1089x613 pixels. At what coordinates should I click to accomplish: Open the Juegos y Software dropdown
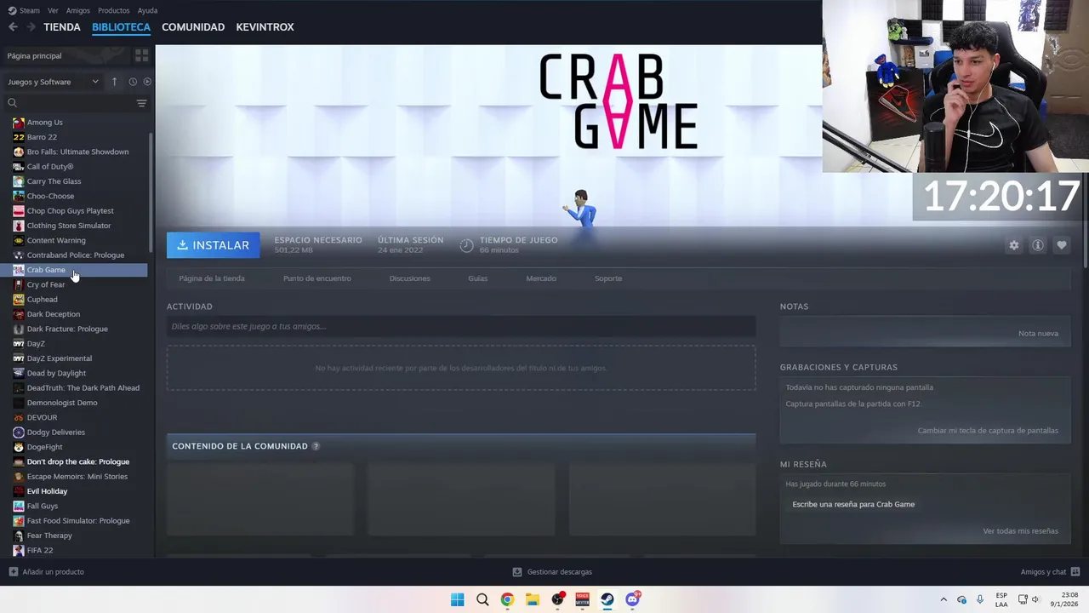tap(53, 82)
